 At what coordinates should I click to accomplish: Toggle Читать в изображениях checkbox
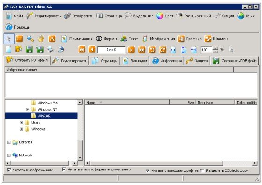(9, 170)
